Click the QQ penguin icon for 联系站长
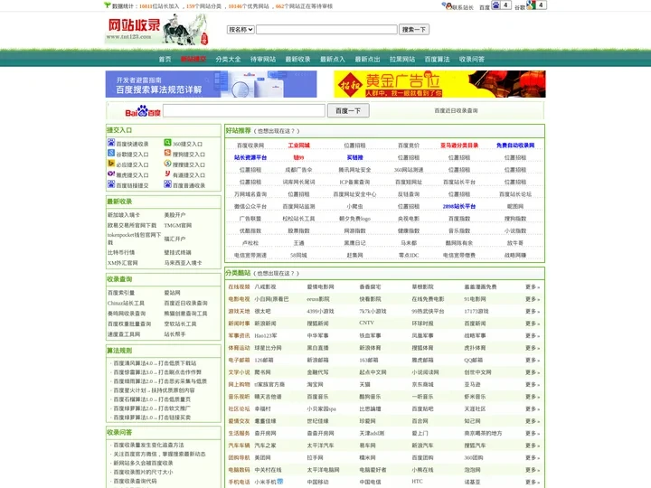Viewport: 651px width, 488px height. coord(447,5)
